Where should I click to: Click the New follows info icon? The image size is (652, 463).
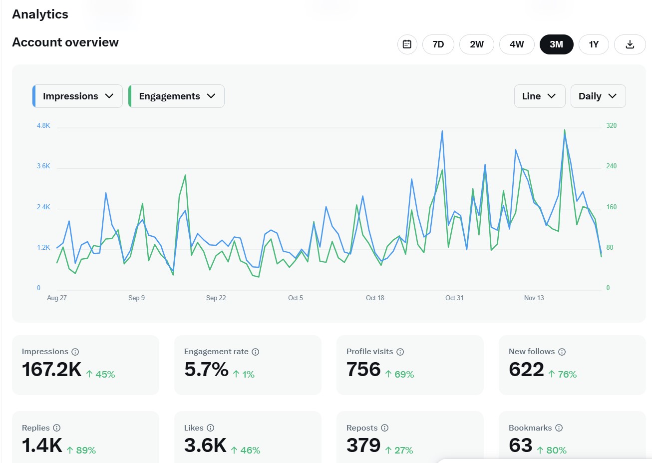pyautogui.click(x=562, y=352)
